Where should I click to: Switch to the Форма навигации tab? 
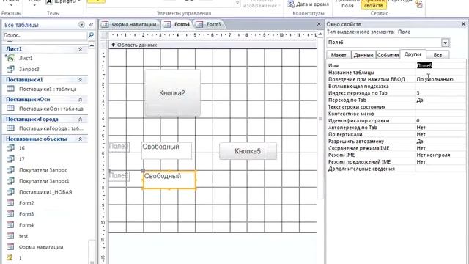(x=130, y=24)
